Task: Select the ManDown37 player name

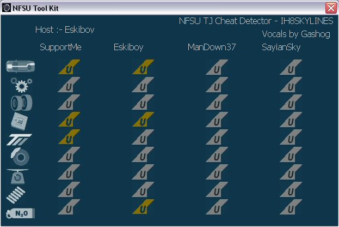Action: [x=212, y=47]
